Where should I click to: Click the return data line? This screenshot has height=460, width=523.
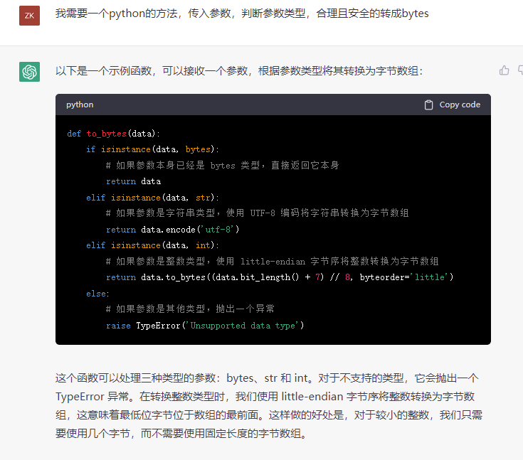pyautogui.click(x=134, y=181)
